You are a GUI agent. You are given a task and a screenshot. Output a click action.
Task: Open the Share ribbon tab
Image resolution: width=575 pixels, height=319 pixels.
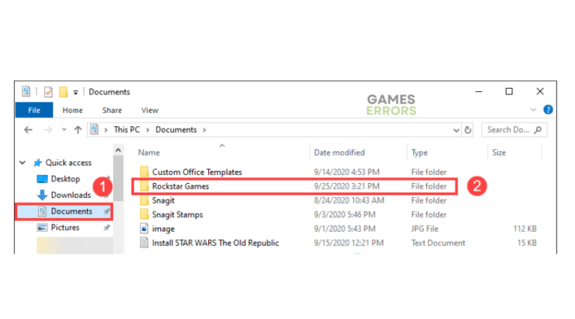click(112, 111)
